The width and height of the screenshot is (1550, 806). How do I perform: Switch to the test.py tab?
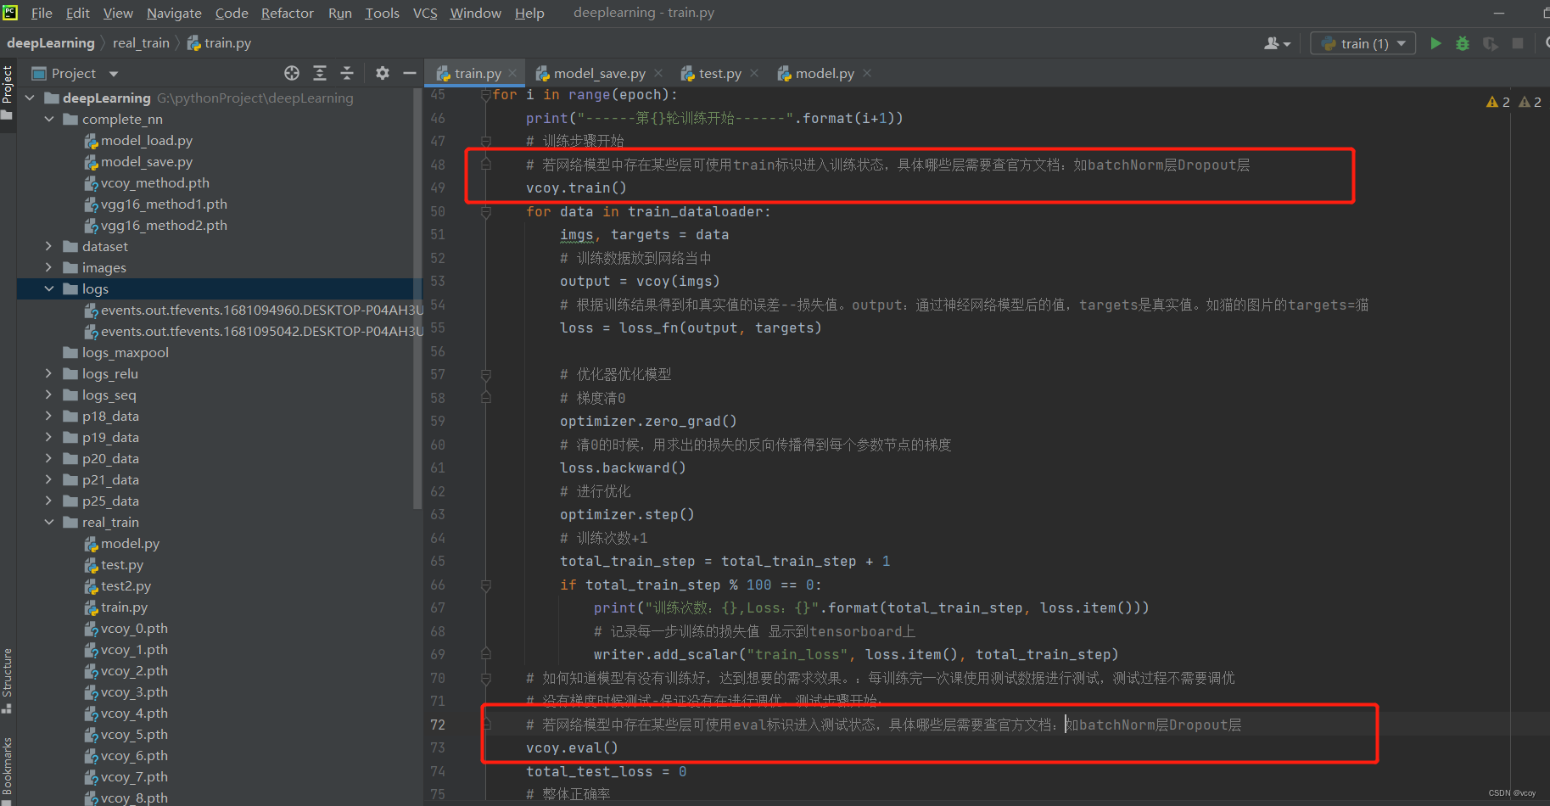click(x=719, y=73)
